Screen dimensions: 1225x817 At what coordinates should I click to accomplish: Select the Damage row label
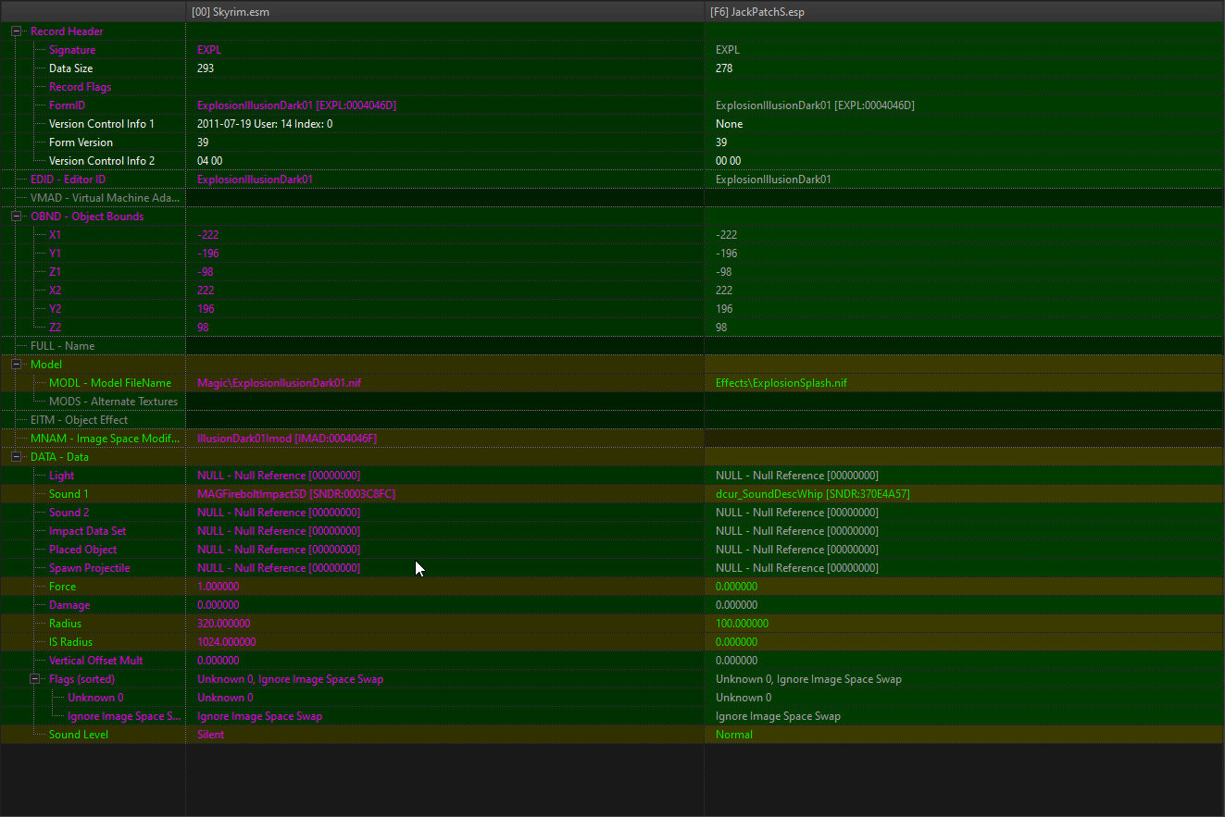point(69,605)
